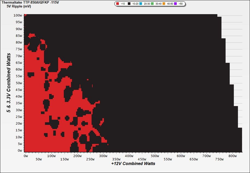Select the '10-20' legend label text
250x173 pixels.
tap(135, 4)
